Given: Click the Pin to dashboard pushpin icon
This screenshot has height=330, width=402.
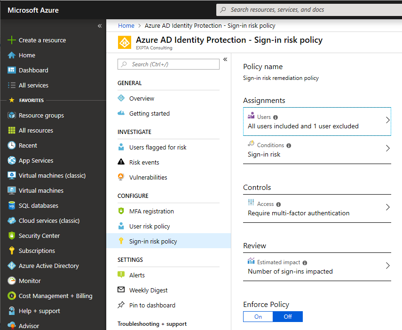Looking at the screenshot, I should pos(121,305).
